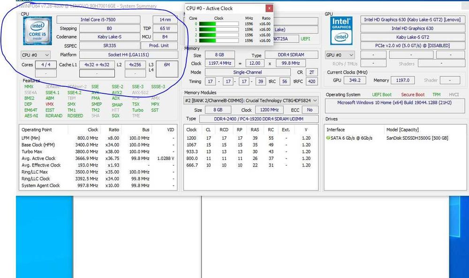Click the CR 2T field
The width and height of the screenshot is (469, 278).
312,72
